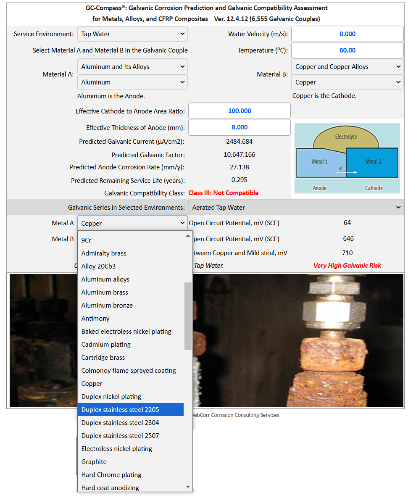
Task: Select Baked electroless nickel plating option
Action: [131, 331]
